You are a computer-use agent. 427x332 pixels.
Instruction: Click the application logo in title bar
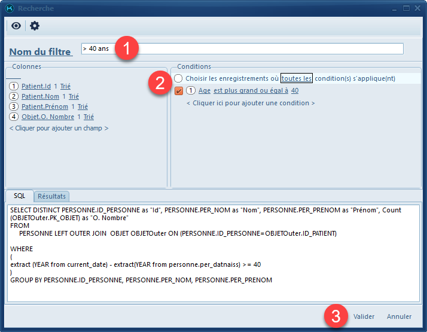[x=9, y=8]
